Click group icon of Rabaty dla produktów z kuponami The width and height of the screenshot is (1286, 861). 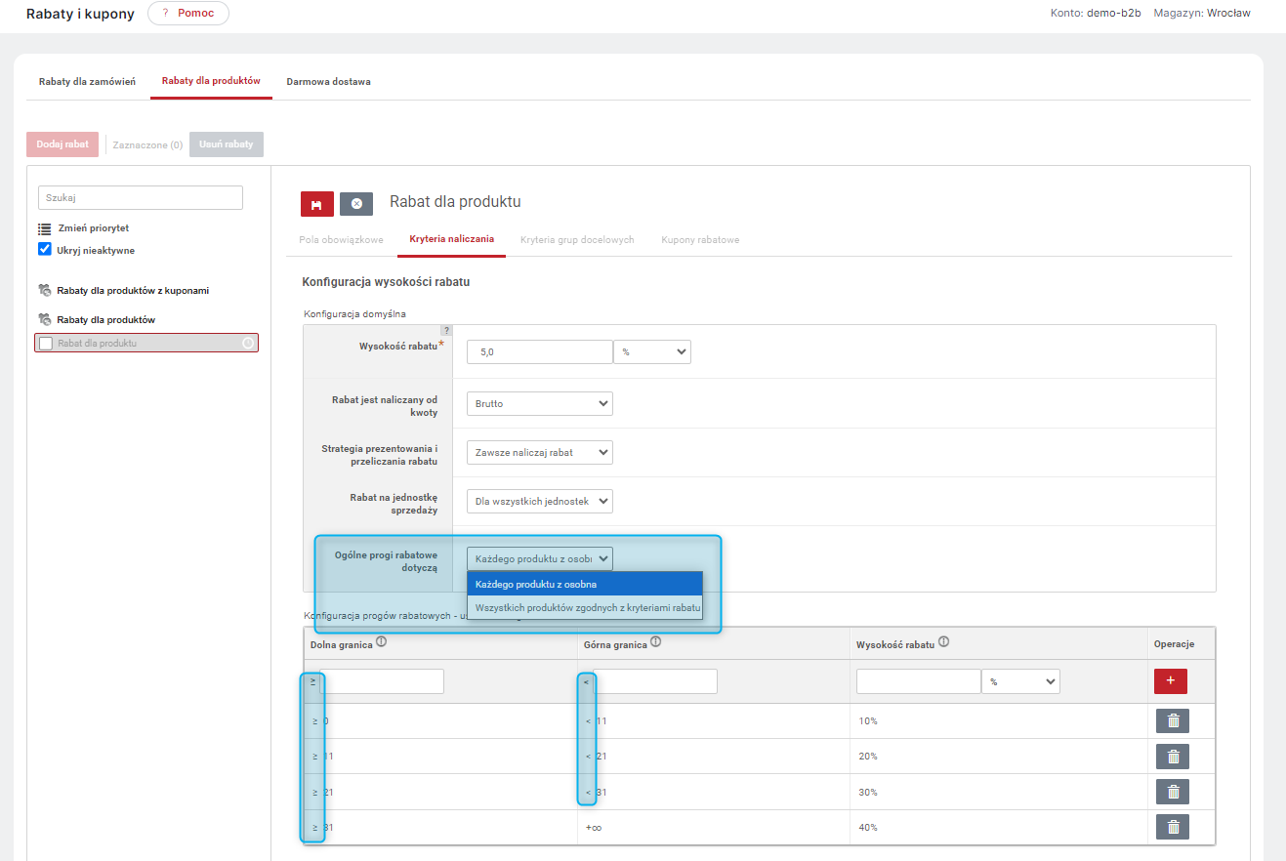click(x=45, y=290)
